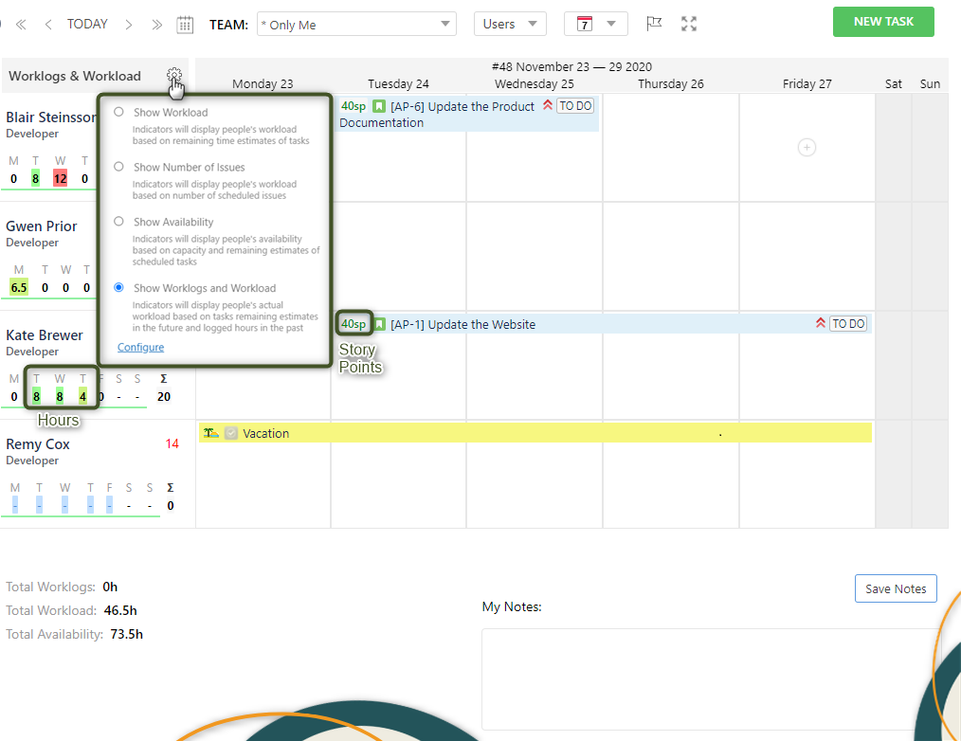Click Kate Brewer's Thursday 4 indicator
The width and height of the screenshot is (961, 741).
[x=82, y=396]
